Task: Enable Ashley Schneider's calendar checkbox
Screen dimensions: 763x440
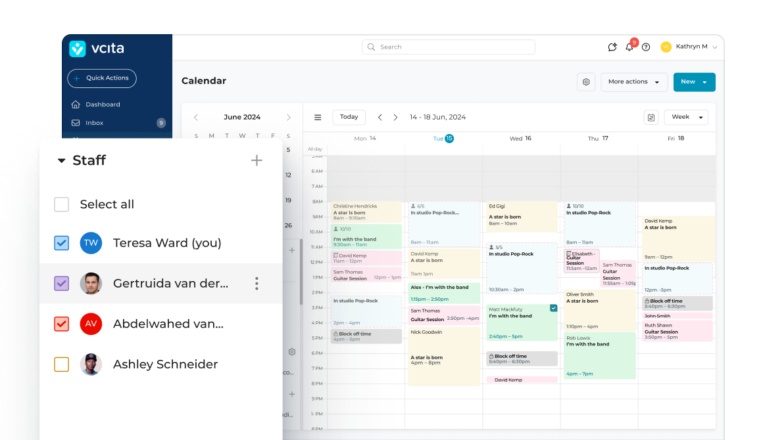Action: pos(61,364)
